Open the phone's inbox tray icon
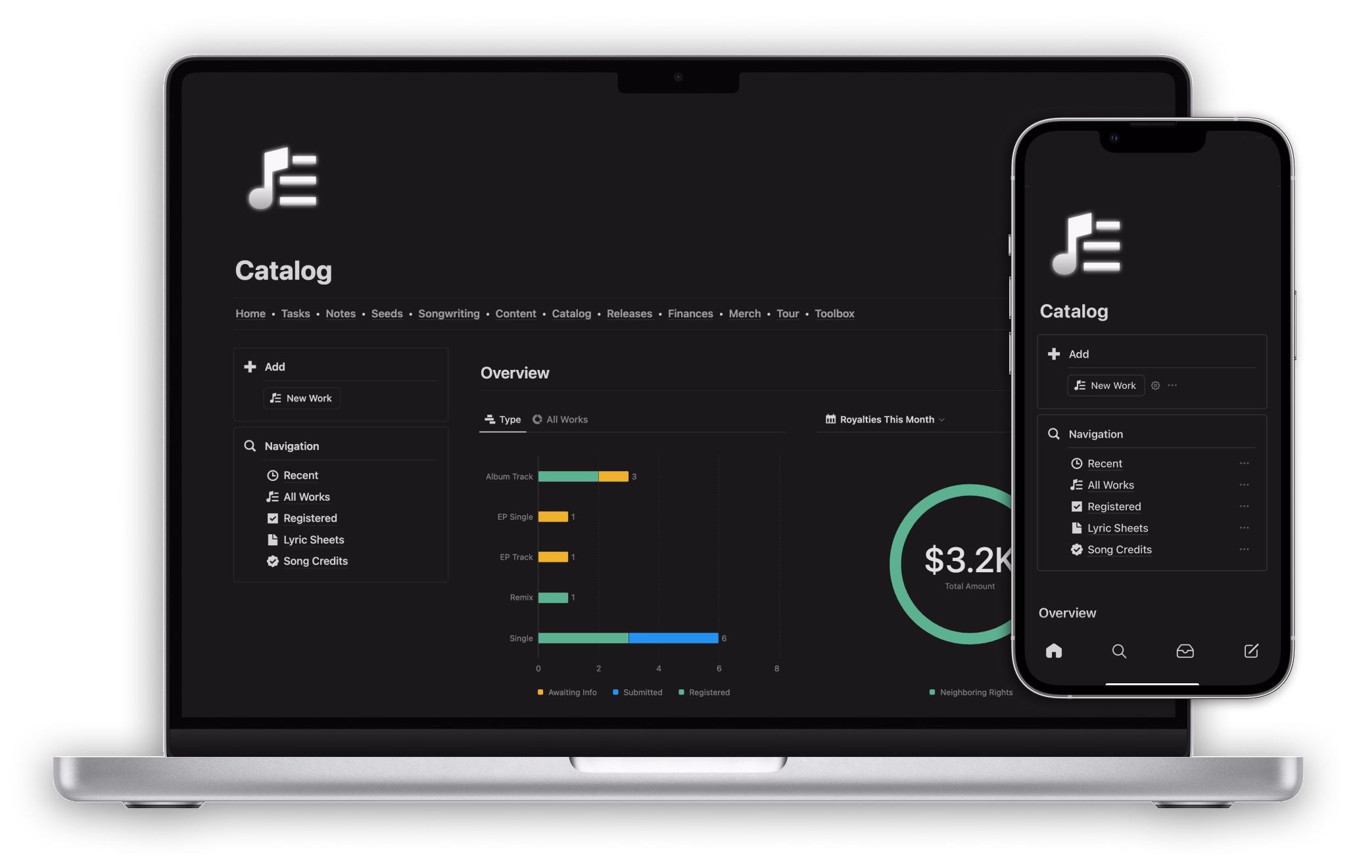This screenshot has width=1357, height=862. 1185,651
